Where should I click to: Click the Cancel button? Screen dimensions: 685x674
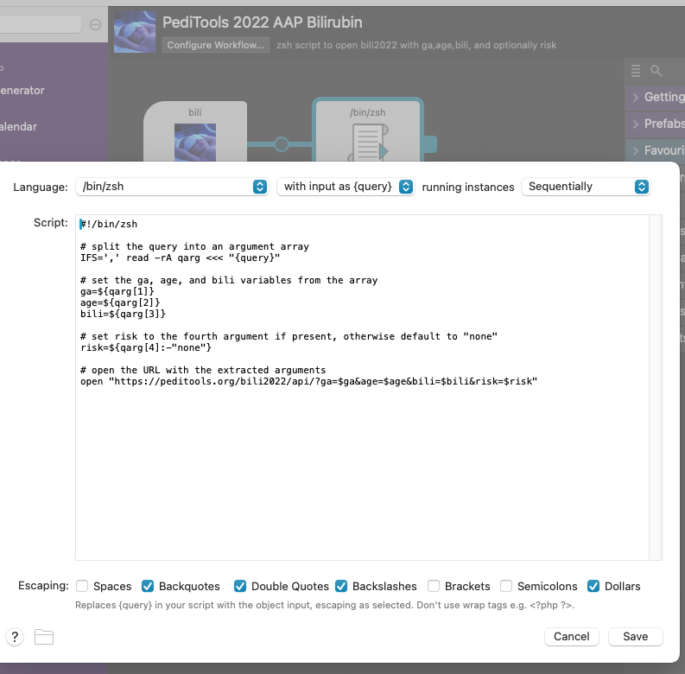571,636
